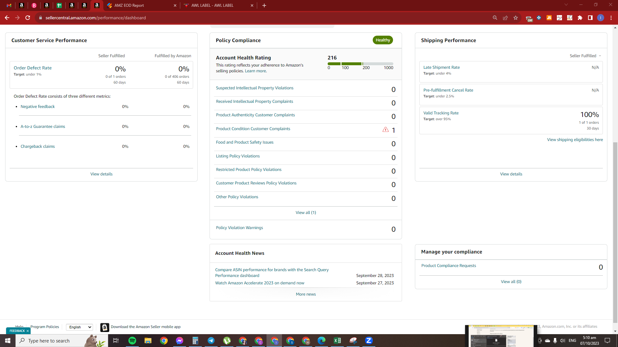
Task: Click View all (1) policy issues
Action: (x=306, y=213)
